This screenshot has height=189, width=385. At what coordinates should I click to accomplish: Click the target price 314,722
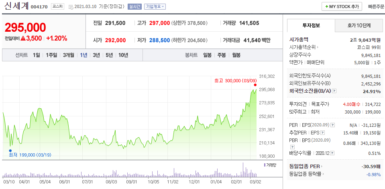(373, 104)
